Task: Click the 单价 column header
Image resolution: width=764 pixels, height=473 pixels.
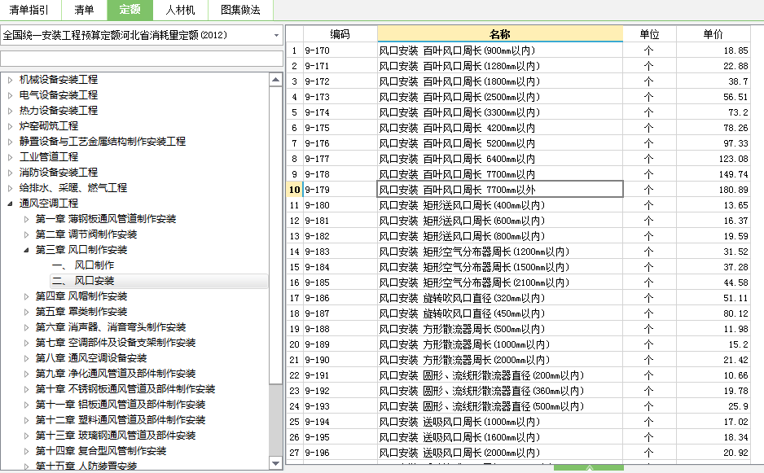Action: pyautogui.click(x=714, y=34)
